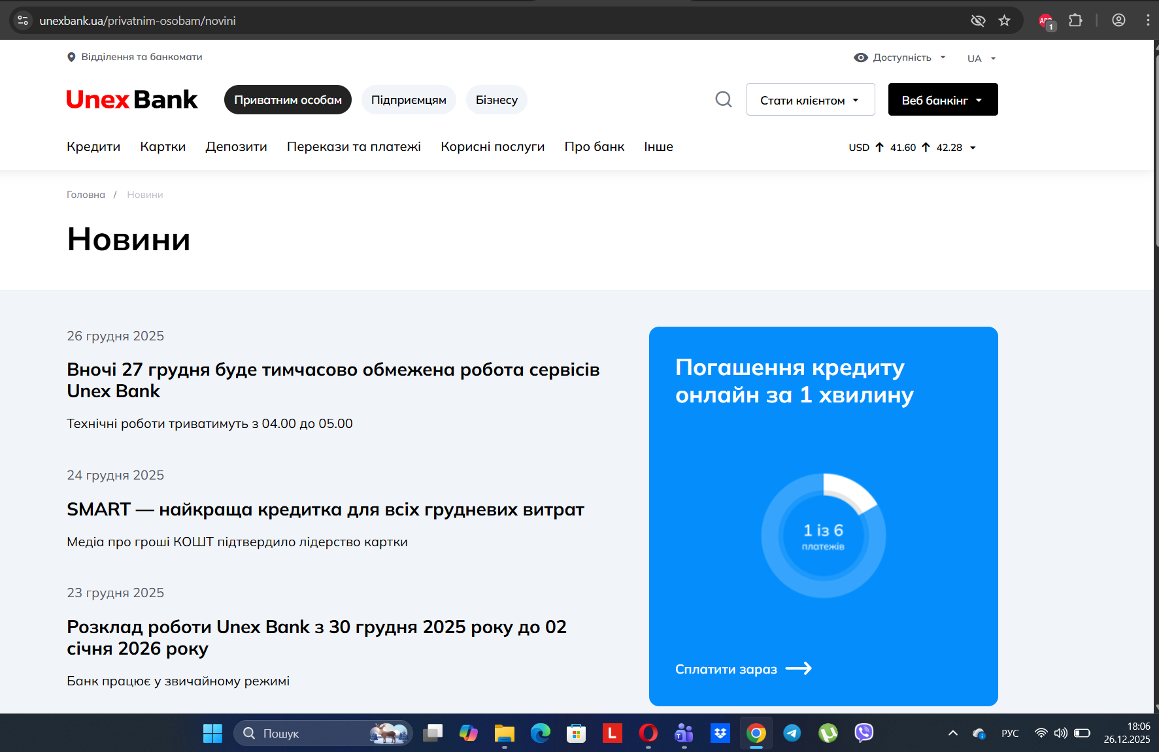Viewport: 1159px width, 752px height.
Task: Open Viber from the taskbar
Action: 864,733
